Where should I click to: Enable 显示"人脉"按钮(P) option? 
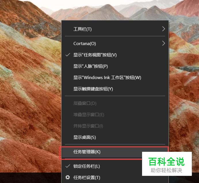[x=115, y=66]
